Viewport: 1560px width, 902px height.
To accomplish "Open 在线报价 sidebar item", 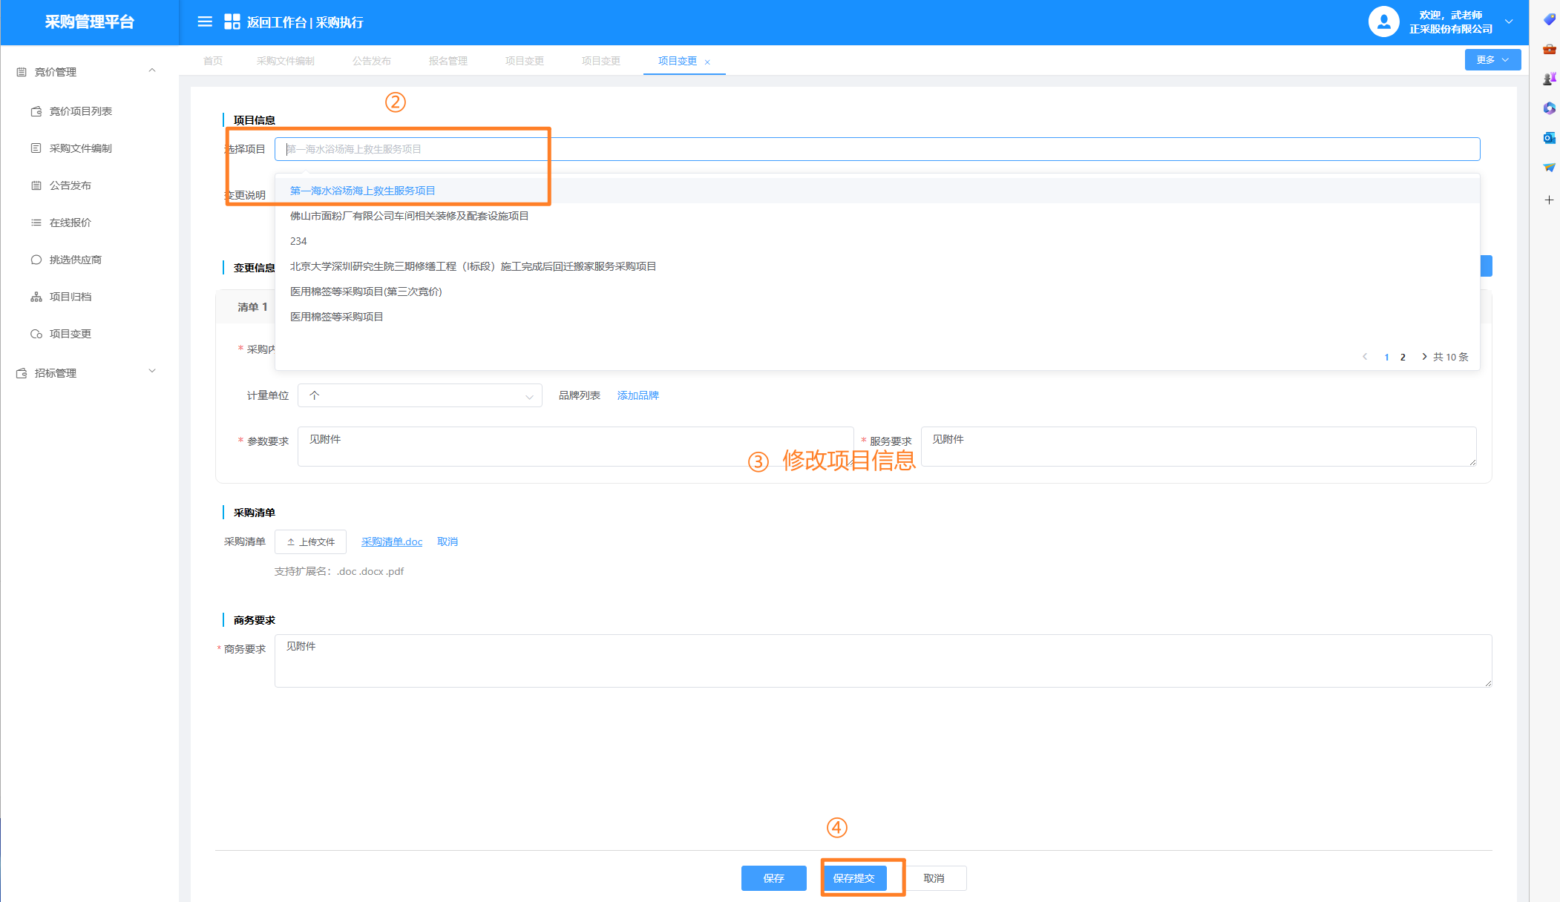I will 70,223.
